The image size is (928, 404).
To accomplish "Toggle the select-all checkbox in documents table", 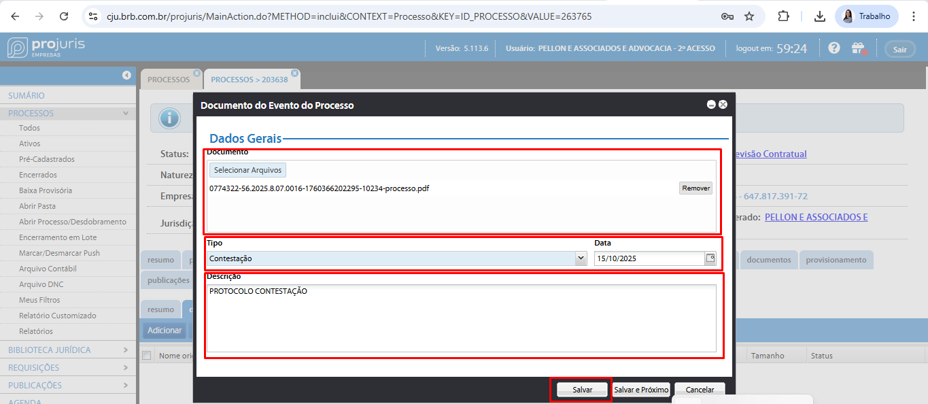I will (146, 355).
